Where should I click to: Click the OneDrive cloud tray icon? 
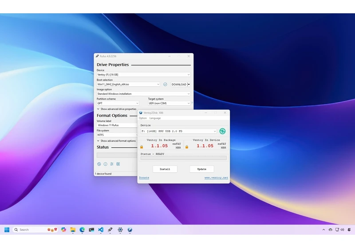(x=330, y=230)
